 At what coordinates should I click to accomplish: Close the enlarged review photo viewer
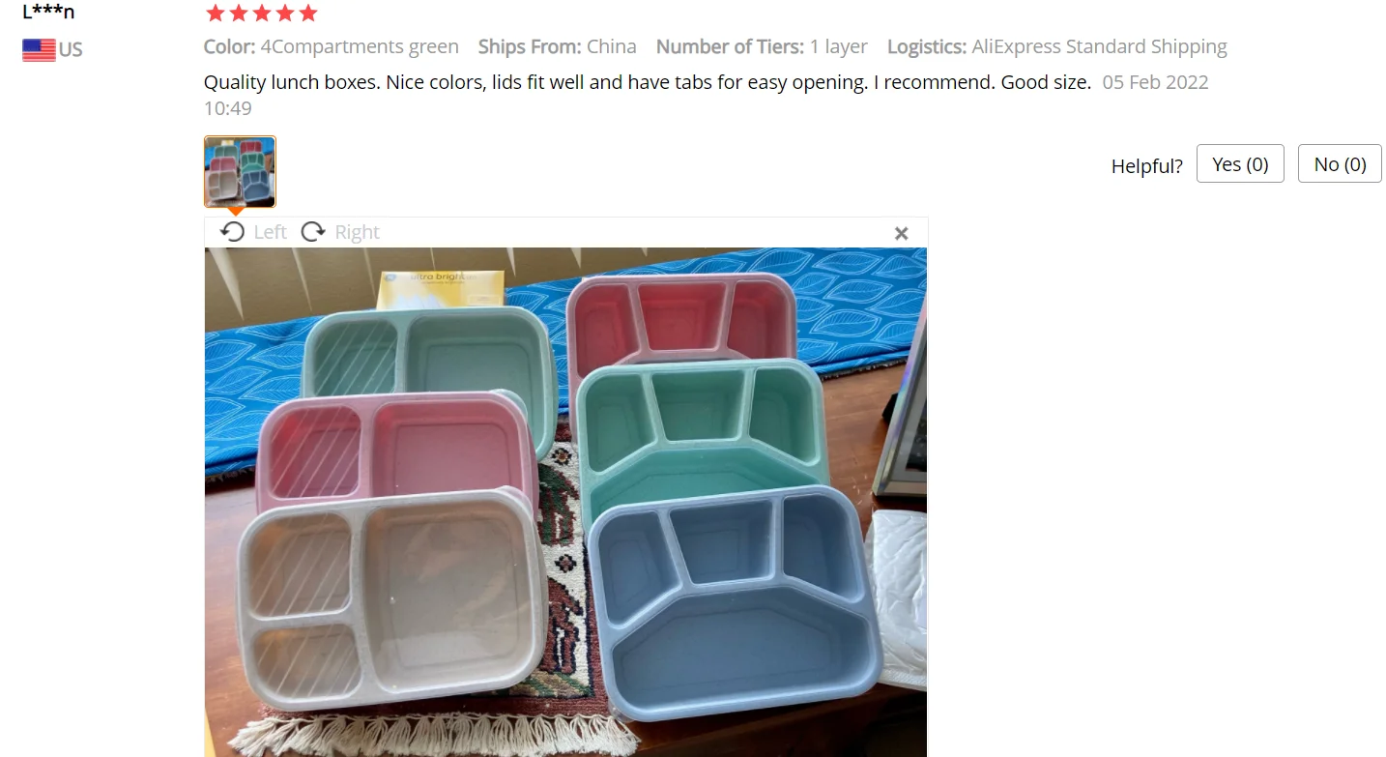901,233
